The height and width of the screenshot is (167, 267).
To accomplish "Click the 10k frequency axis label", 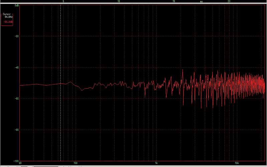I will pos(237,163).
